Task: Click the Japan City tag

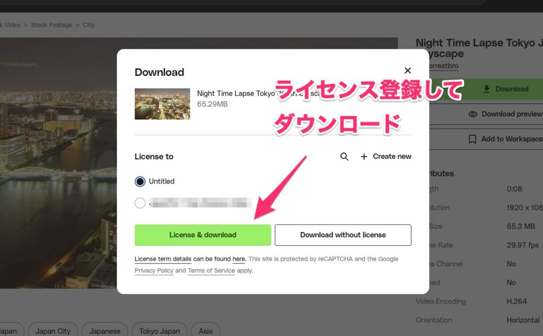Action: click(x=53, y=331)
